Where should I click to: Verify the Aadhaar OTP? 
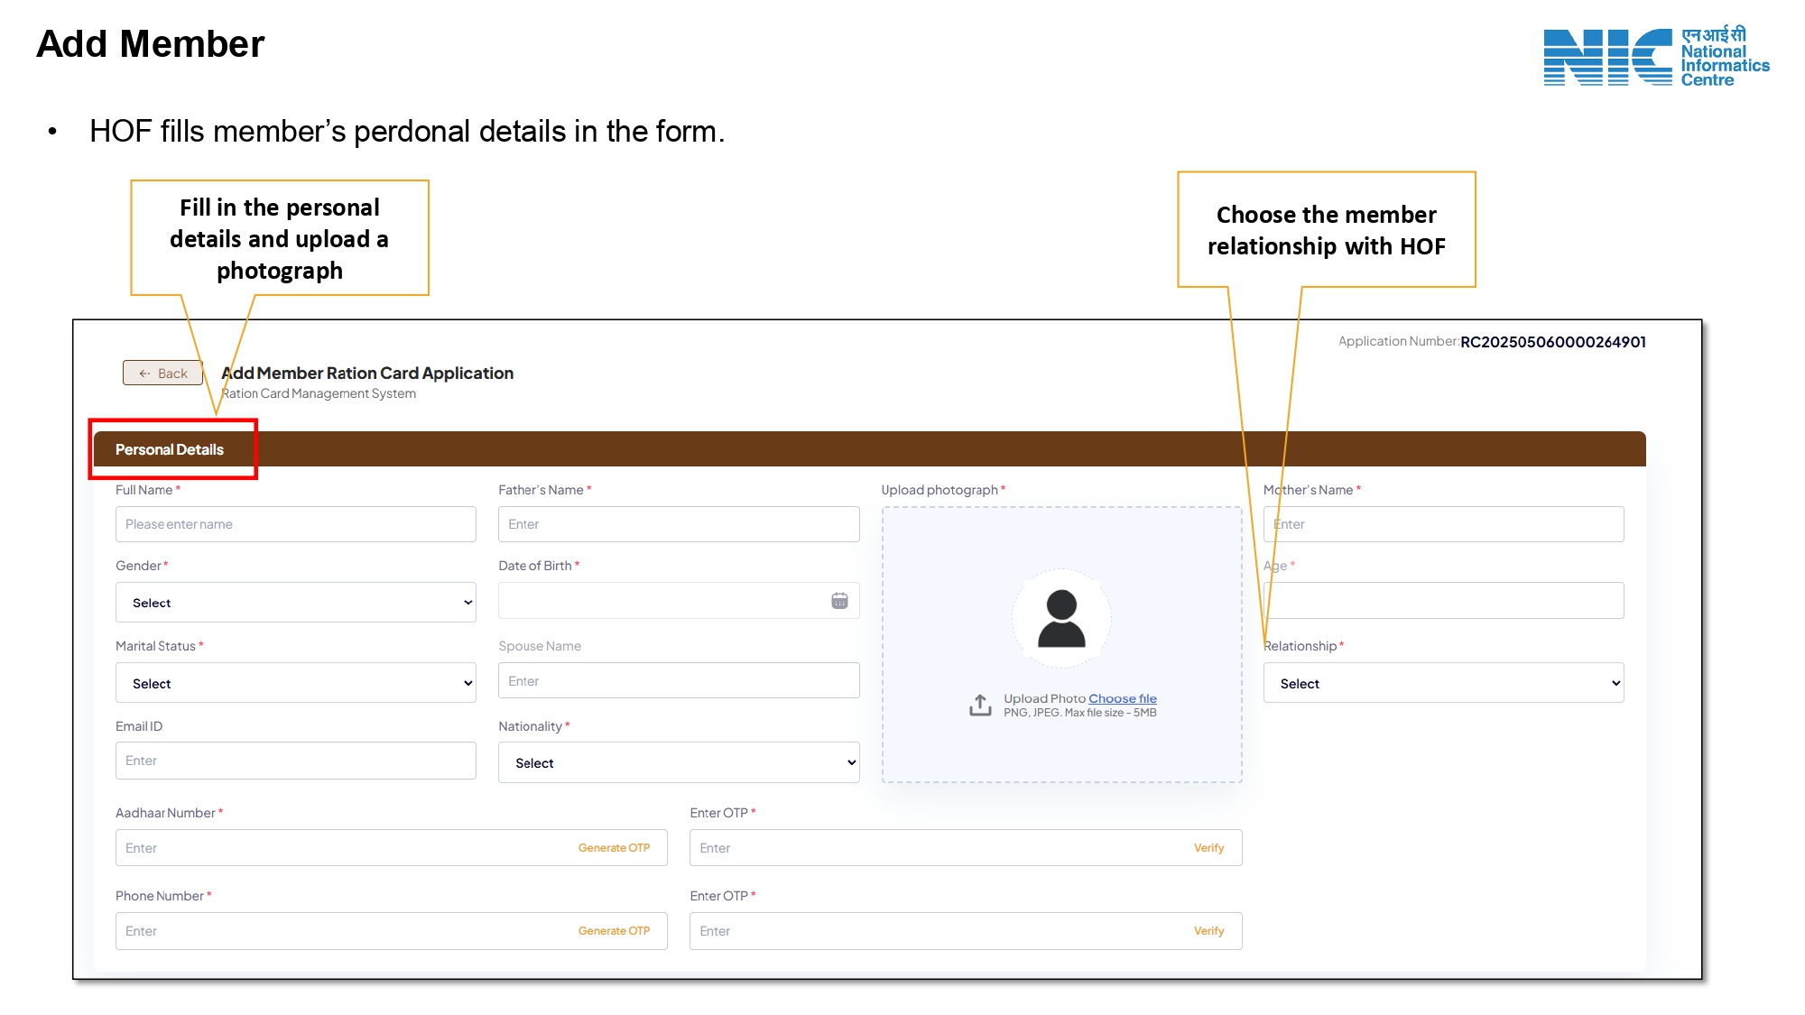point(1208,848)
